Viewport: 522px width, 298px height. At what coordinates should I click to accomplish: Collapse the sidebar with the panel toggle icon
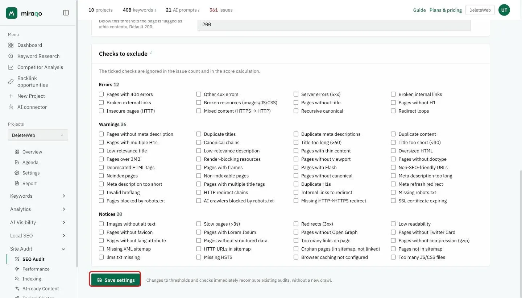(66, 13)
